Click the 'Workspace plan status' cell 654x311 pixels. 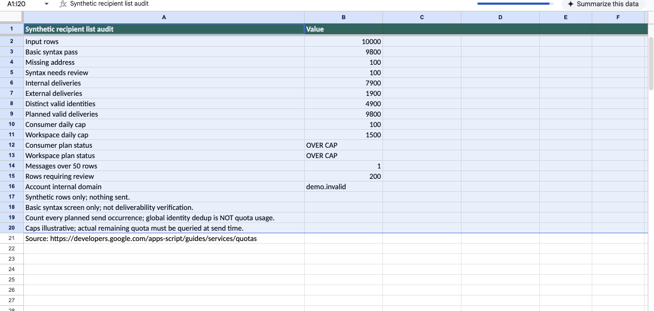[x=164, y=155]
